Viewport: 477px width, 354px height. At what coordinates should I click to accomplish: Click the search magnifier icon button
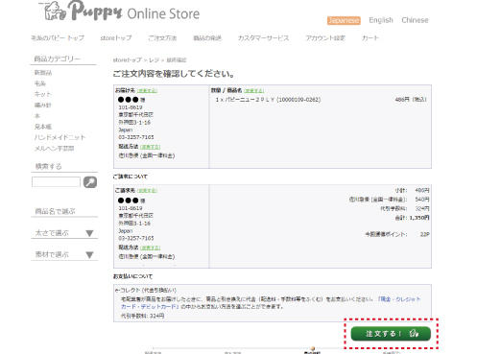[90, 182]
